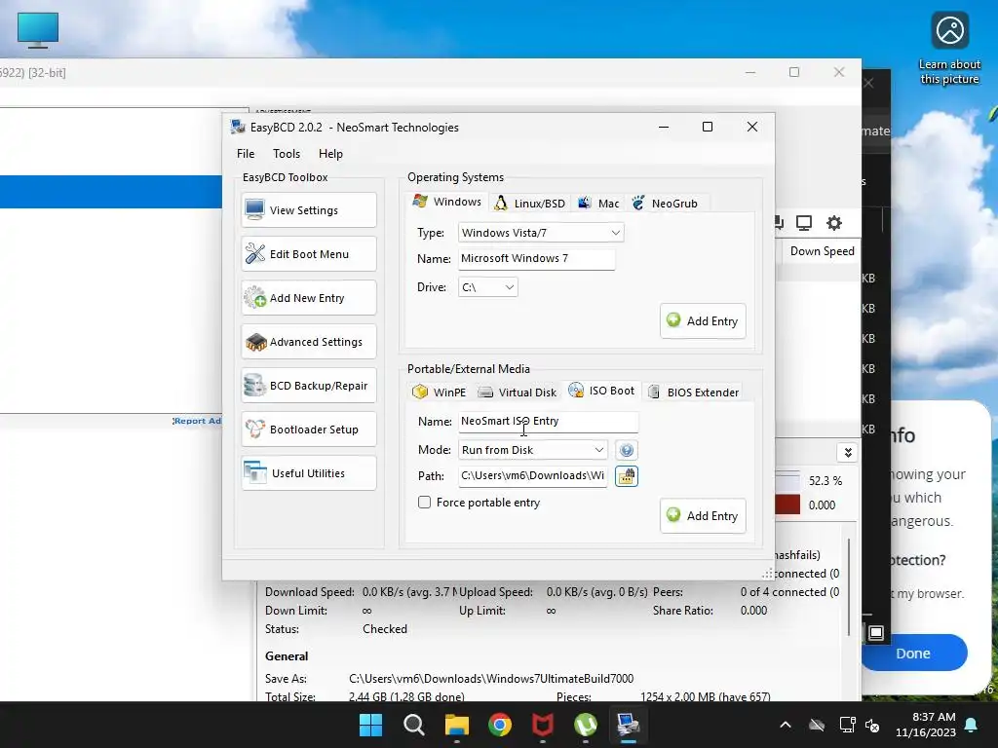Open Useful Utilities section
Image resolution: width=998 pixels, height=748 pixels.
[x=309, y=473]
